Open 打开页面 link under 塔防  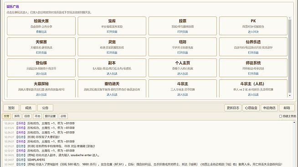pos(183,52)
